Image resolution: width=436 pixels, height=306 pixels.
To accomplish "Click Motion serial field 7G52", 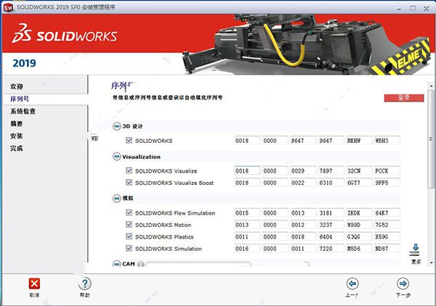I will [387, 225].
